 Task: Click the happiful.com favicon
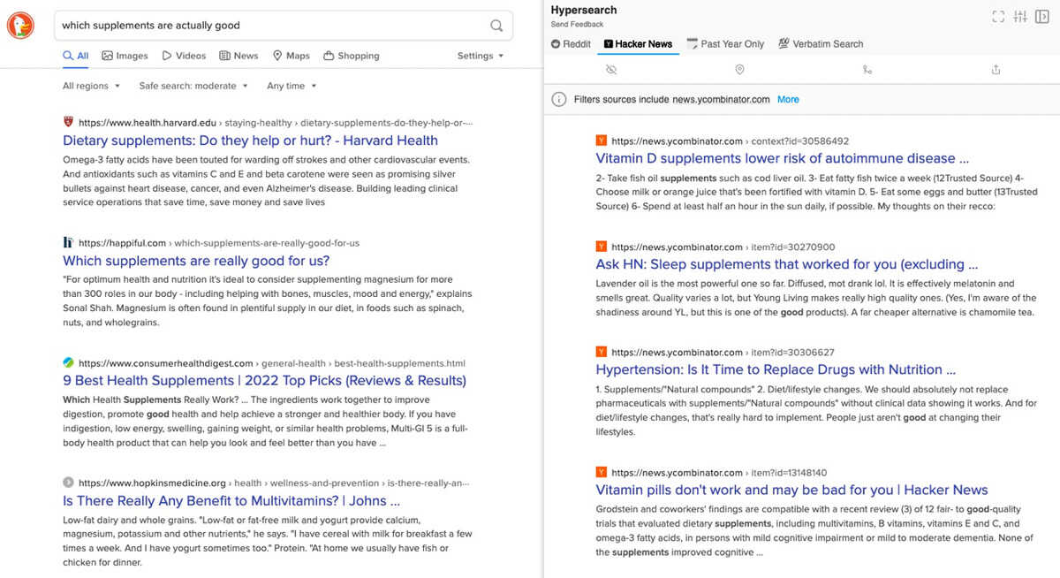tap(68, 242)
